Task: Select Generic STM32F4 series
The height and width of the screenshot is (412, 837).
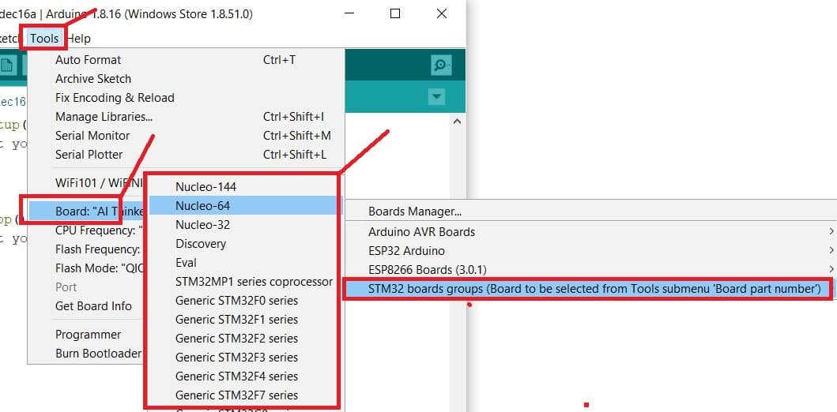Action: (243, 376)
